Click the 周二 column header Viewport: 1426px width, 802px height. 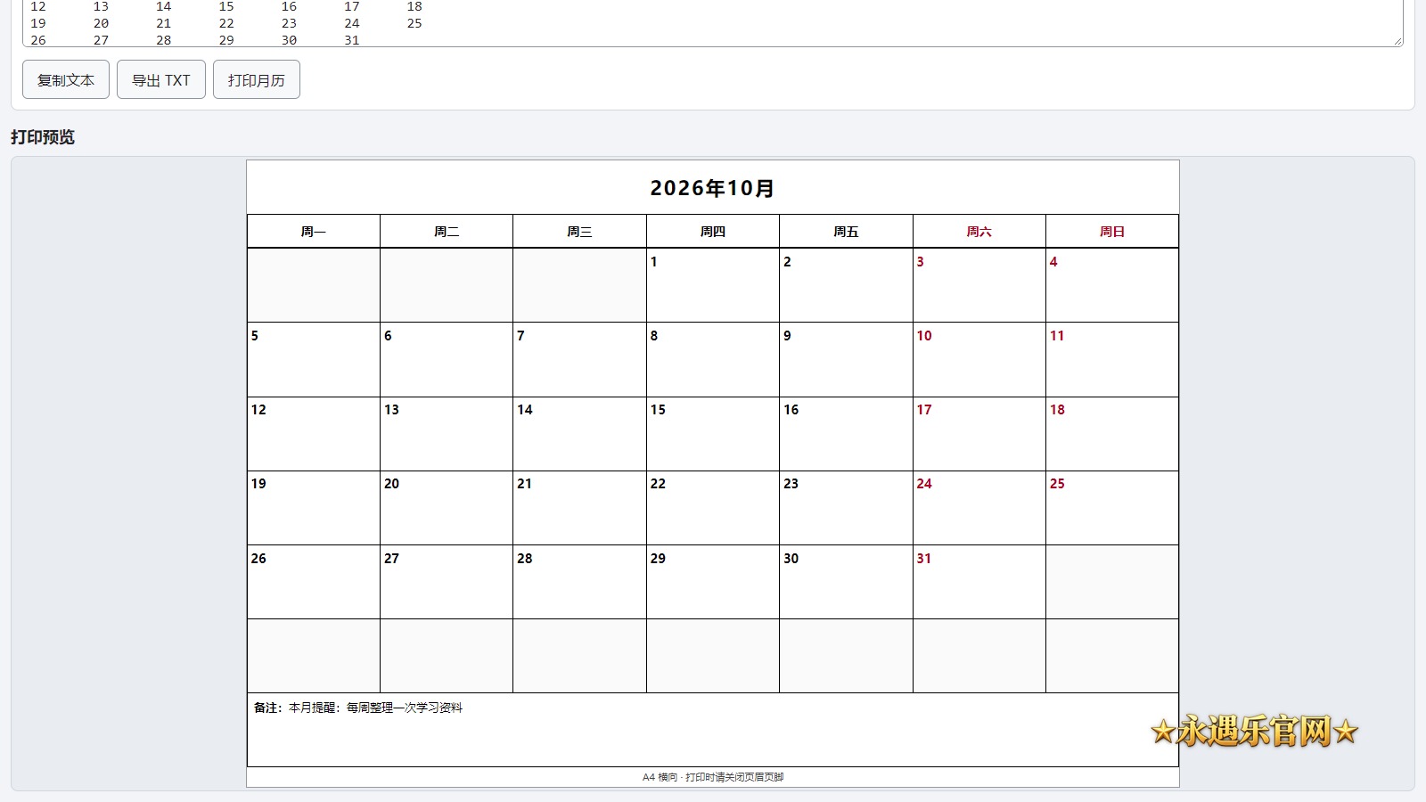[447, 232]
